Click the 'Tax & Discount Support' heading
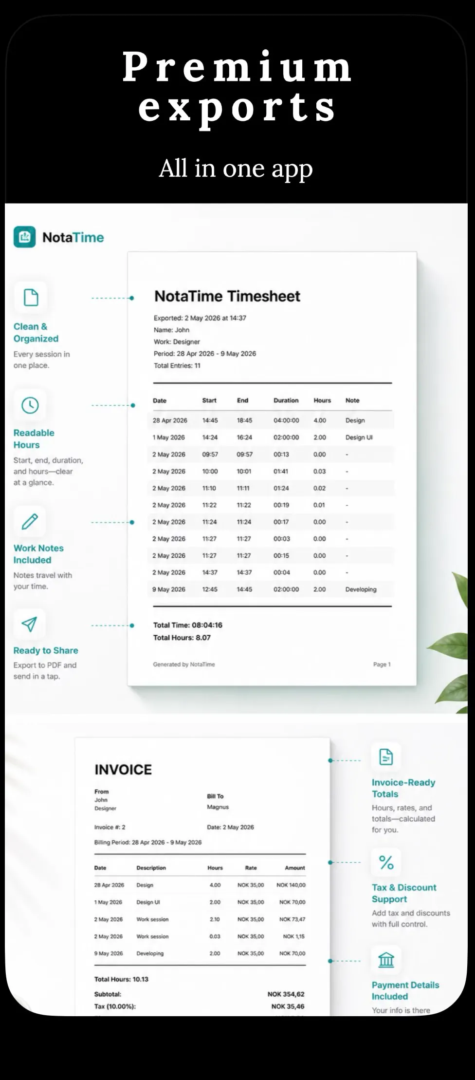This screenshot has width=475, height=1080. click(x=404, y=893)
